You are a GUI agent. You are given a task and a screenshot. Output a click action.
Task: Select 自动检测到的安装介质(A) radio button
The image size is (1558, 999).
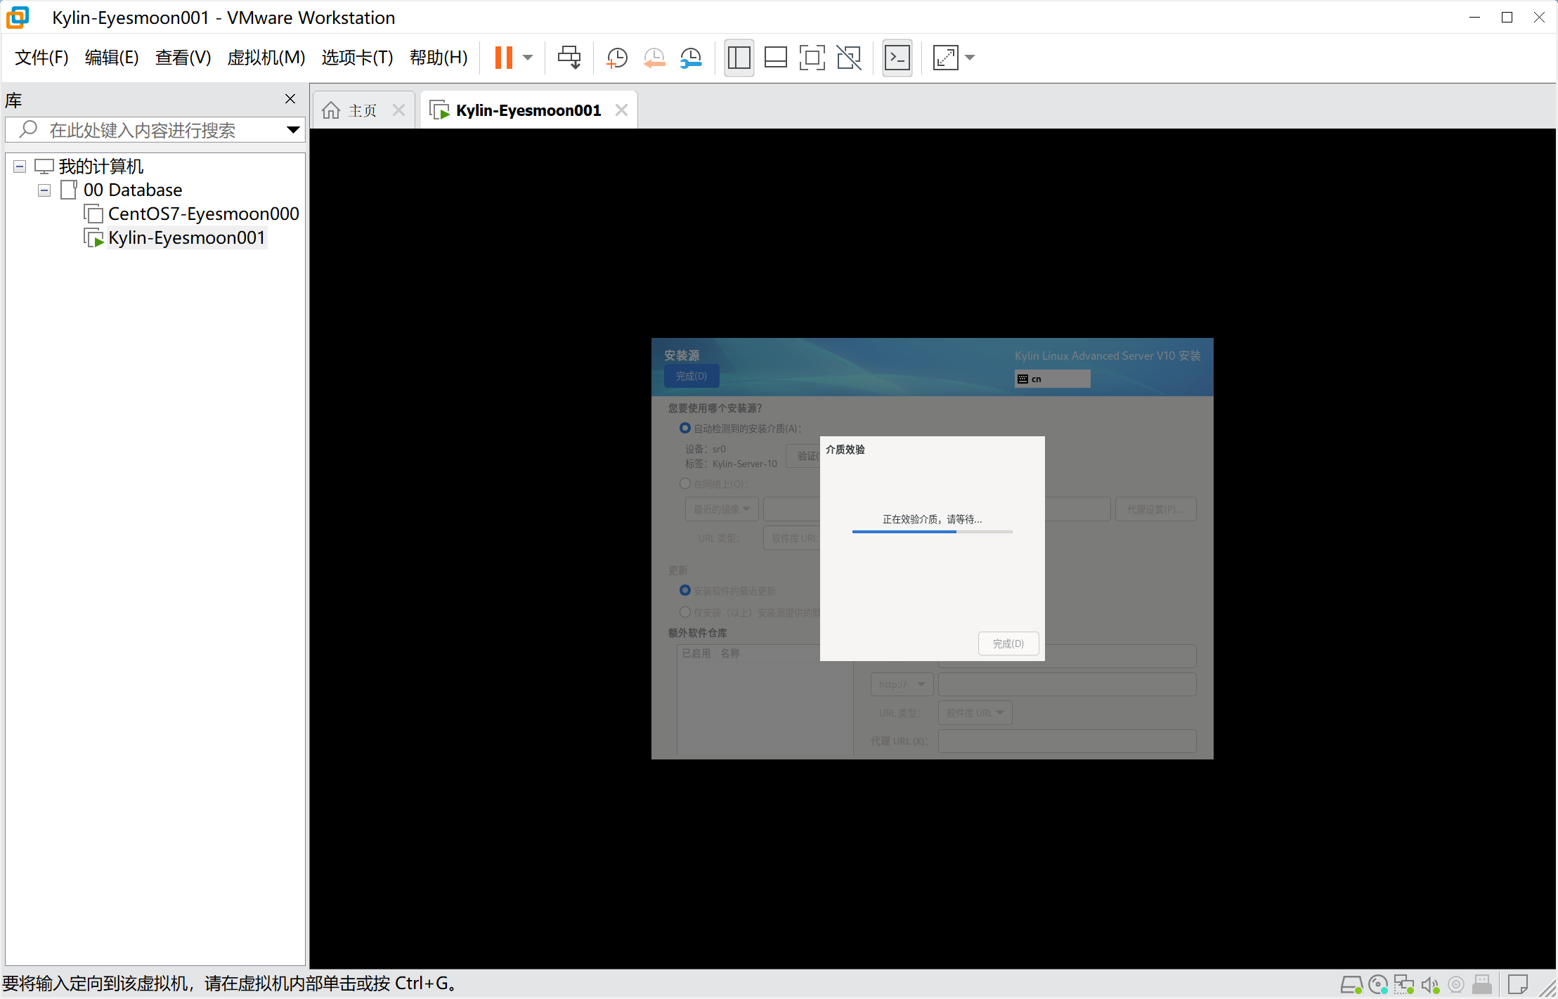click(684, 428)
